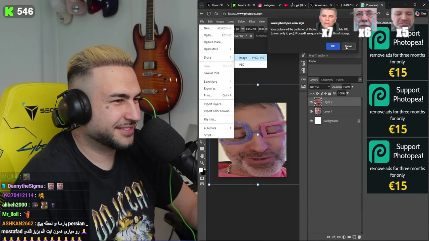429x241 pixels.
Task: Click the Opacity 100% value field
Action: (x=346, y=87)
